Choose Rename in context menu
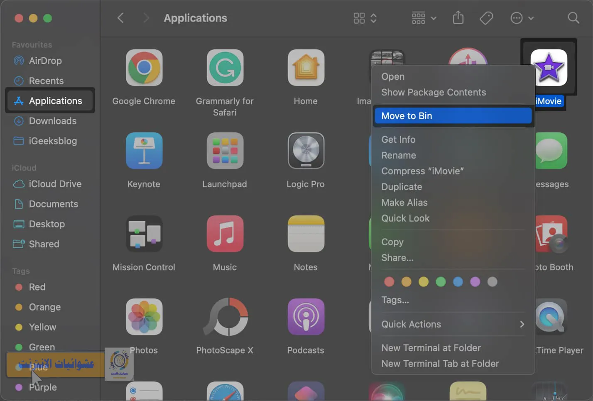593x401 pixels. (399, 155)
